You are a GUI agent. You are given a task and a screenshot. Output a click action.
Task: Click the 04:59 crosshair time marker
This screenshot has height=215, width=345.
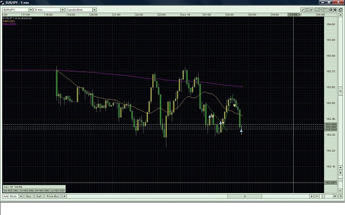click(294, 15)
